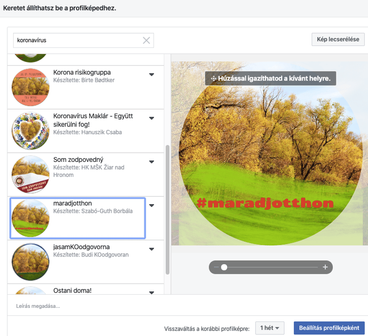Click the minus zoom-out icon on slider
Viewport: 368px width, 336px height.
[x=216, y=267]
